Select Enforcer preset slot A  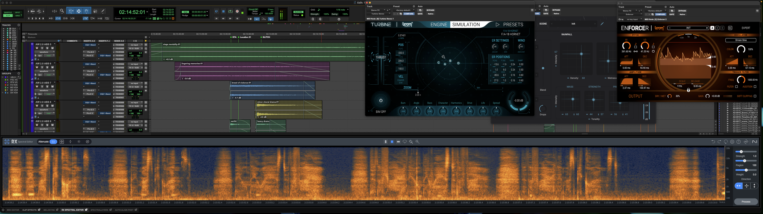tap(712, 28)
